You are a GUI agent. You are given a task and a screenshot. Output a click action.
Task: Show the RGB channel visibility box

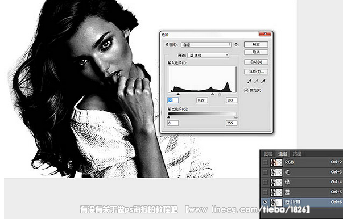(x=265, y=162)
